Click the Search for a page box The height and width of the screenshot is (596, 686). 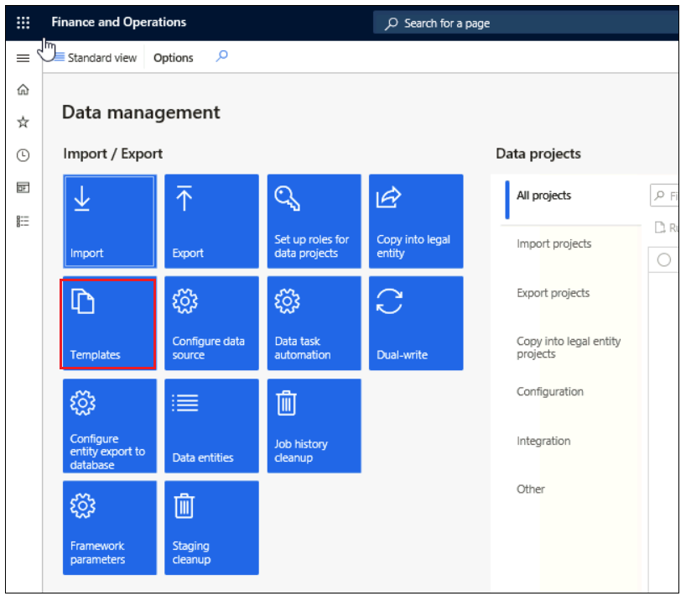[x=525, y=23]
